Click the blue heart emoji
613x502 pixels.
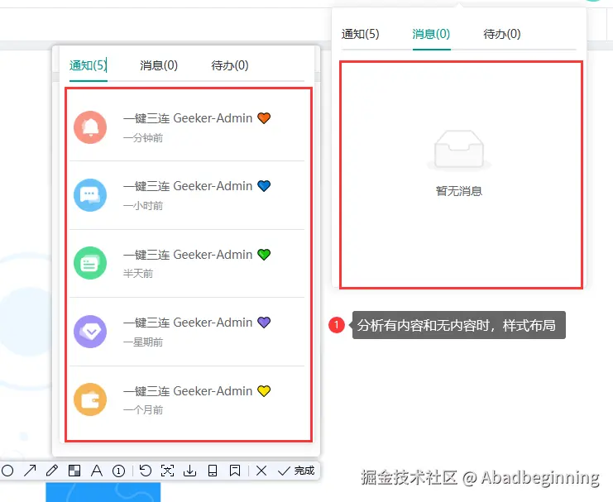[x=264, y=186]
